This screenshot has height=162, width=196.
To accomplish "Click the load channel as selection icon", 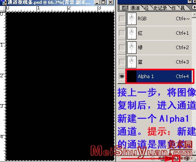I will [152, 158].
